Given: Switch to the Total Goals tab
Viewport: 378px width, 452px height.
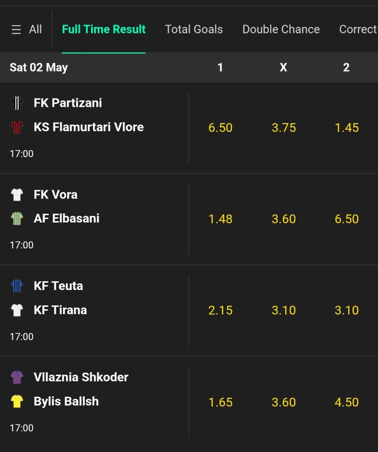Looking at the screenshot, I should [x=194, y=30].
